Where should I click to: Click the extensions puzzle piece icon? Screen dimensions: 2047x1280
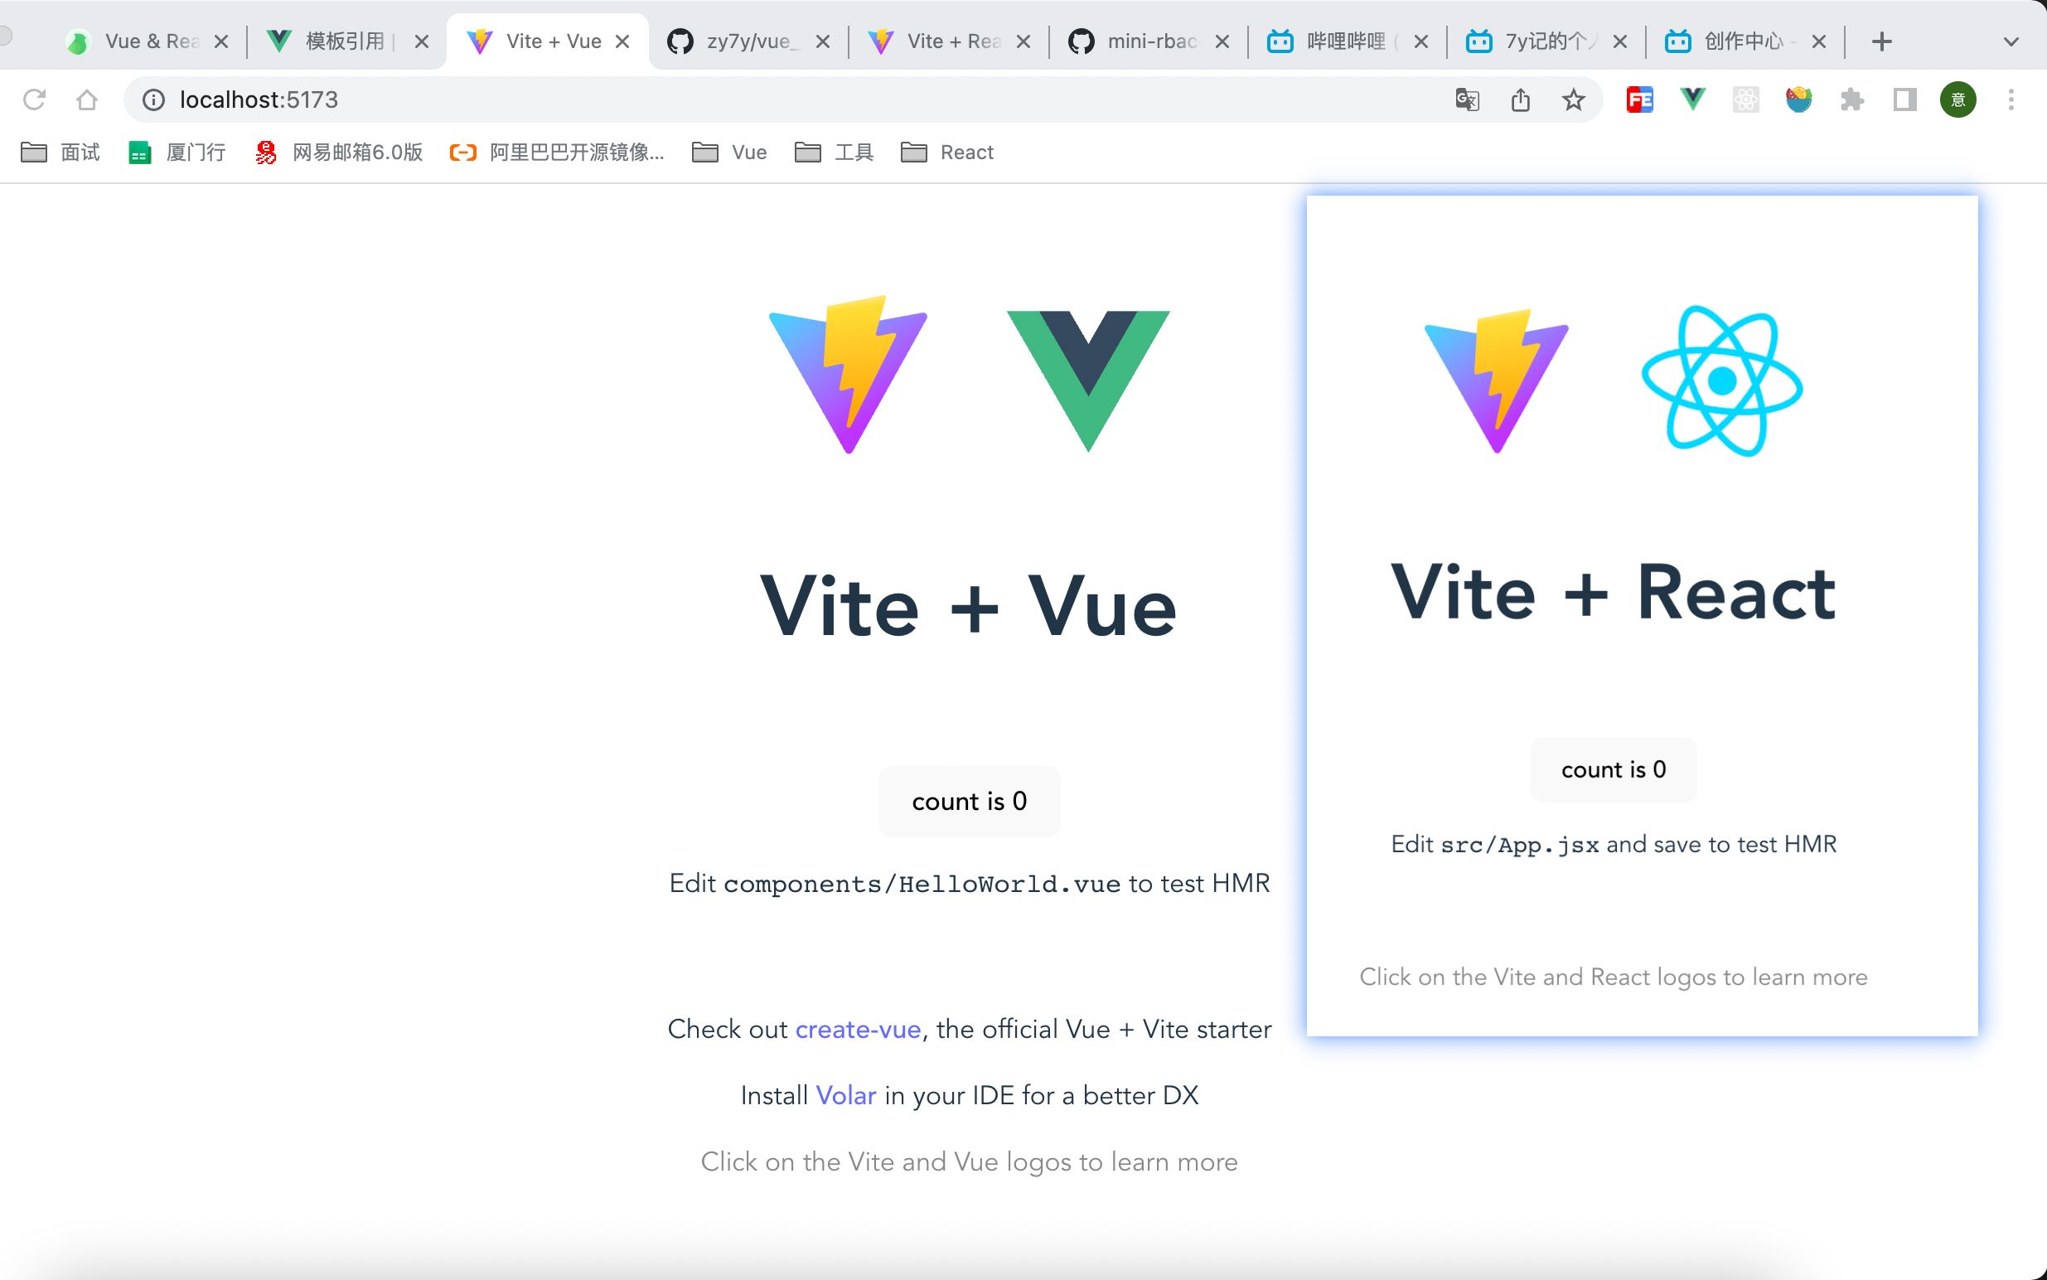(1851, 100)
